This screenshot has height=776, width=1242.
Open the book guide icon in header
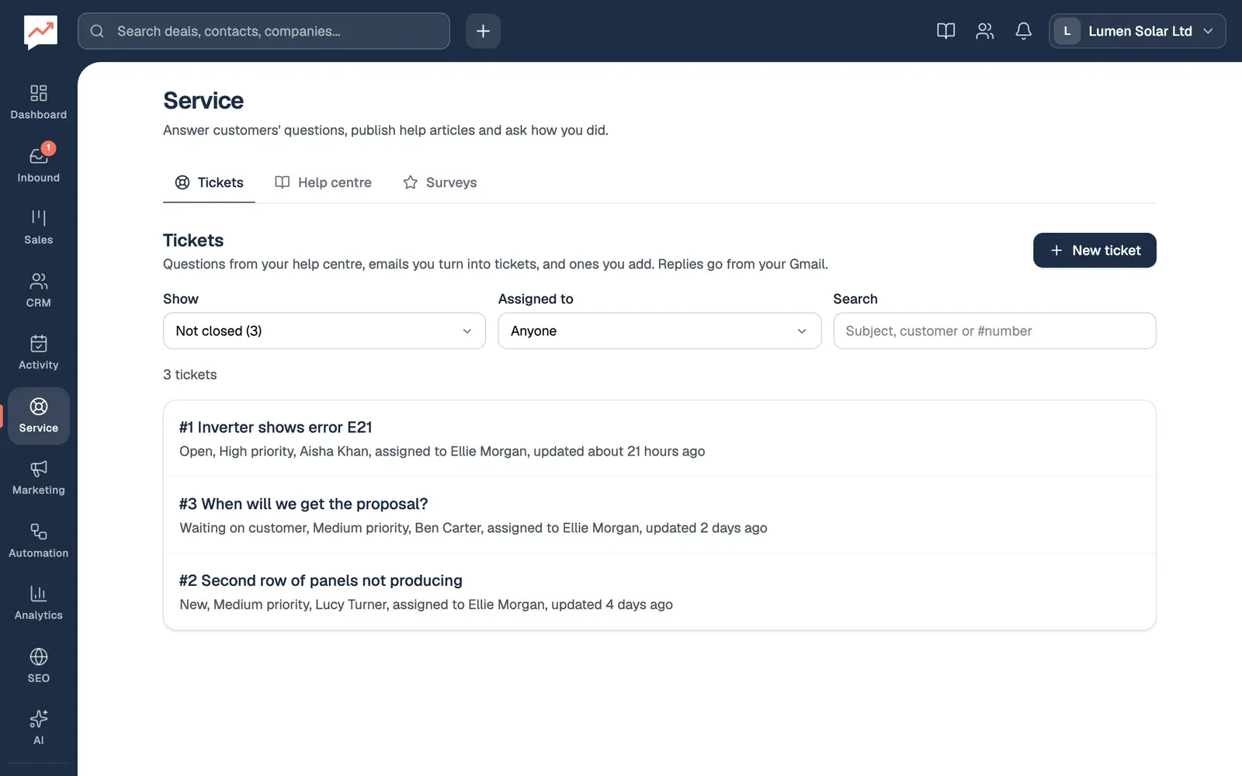pyautogui.click(x=945, y=31)
